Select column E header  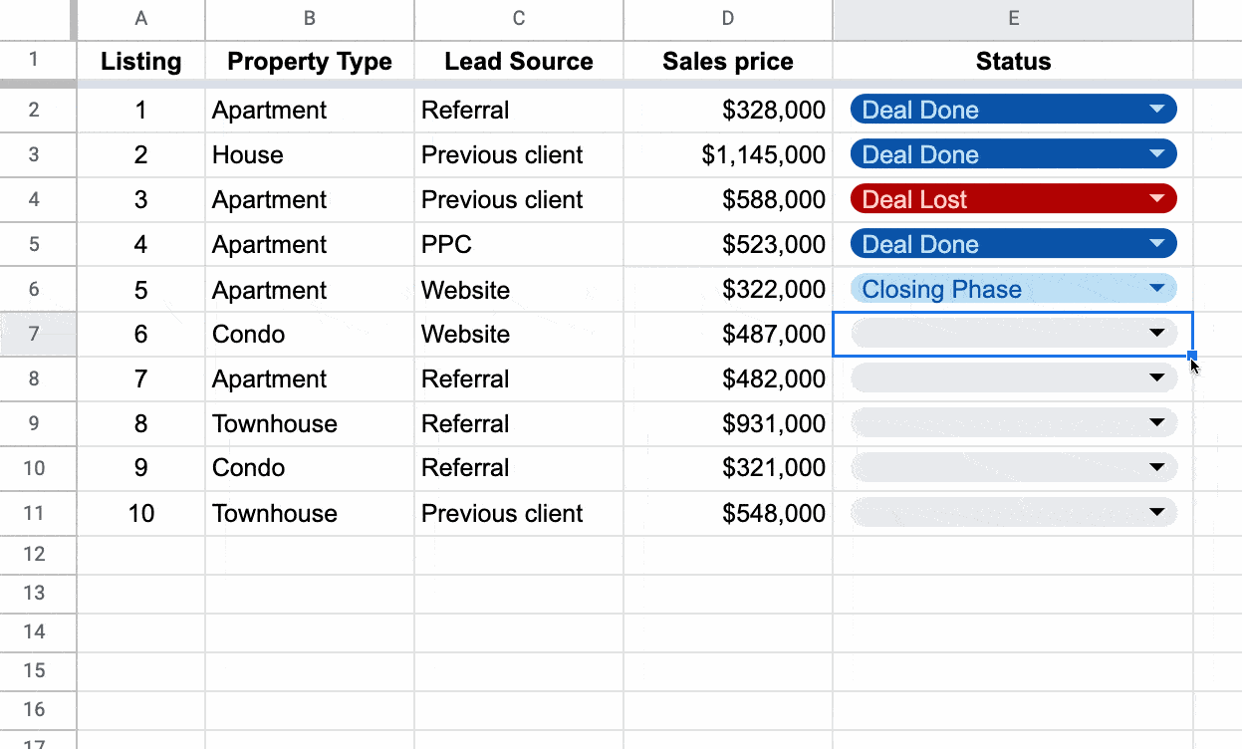click(x=1013, y=18)
